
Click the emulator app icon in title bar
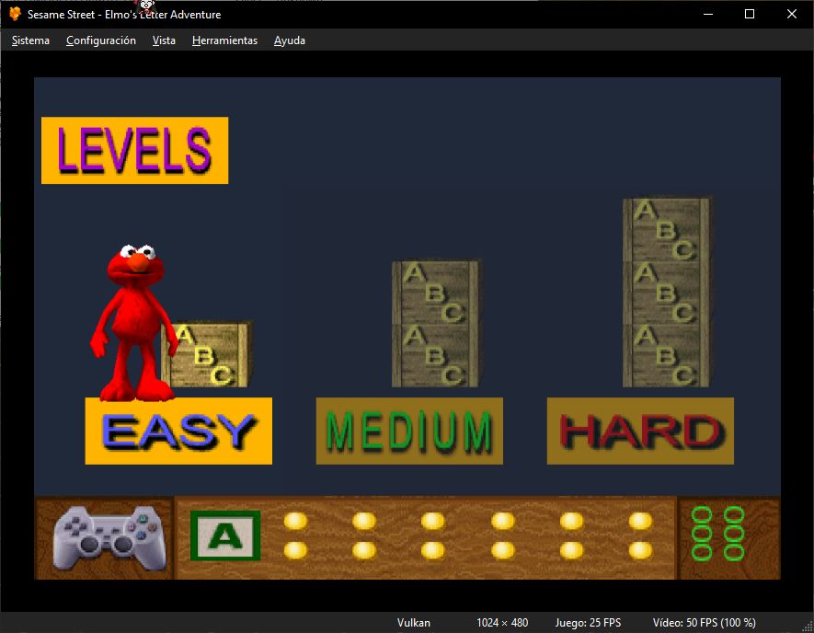pos(15,14)
